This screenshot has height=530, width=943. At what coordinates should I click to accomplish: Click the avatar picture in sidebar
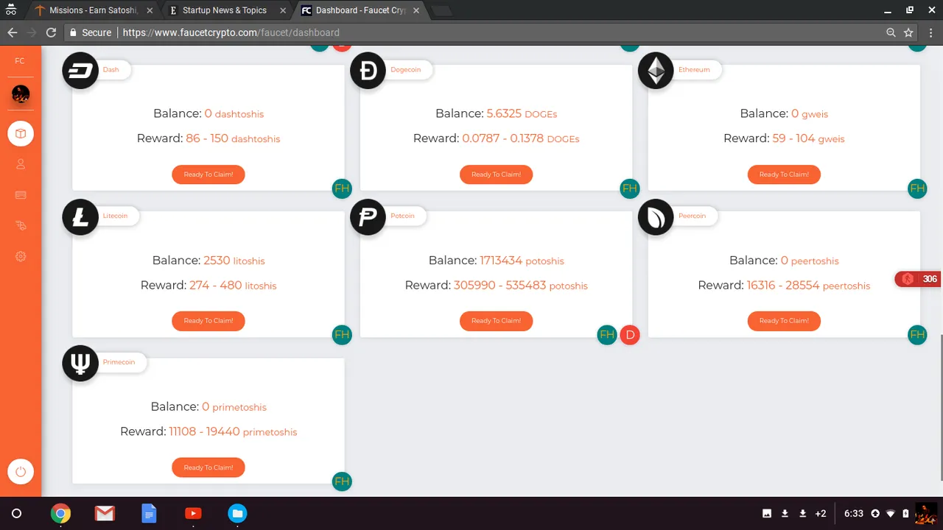click(x=21, y=93)
